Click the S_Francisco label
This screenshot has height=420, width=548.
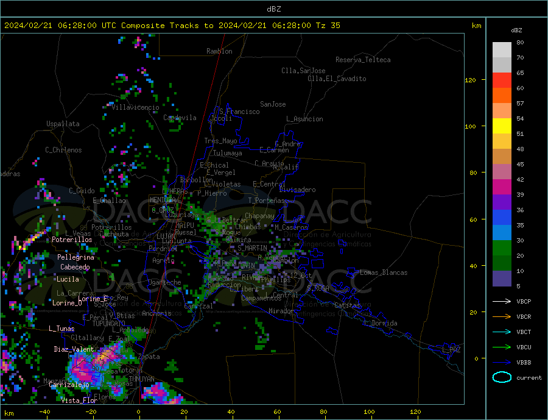point(239,112)
